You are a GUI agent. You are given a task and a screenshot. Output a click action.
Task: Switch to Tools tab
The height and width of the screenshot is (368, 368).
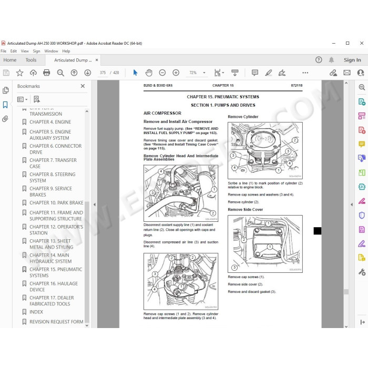tap(31, 60)
